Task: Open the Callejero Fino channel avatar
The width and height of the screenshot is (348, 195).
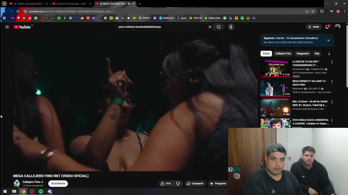Action: 17,183
